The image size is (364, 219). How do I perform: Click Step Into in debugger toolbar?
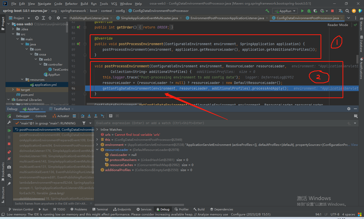click(89, 116)
